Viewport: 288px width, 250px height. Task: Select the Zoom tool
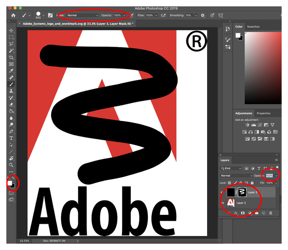click(11, 165)
